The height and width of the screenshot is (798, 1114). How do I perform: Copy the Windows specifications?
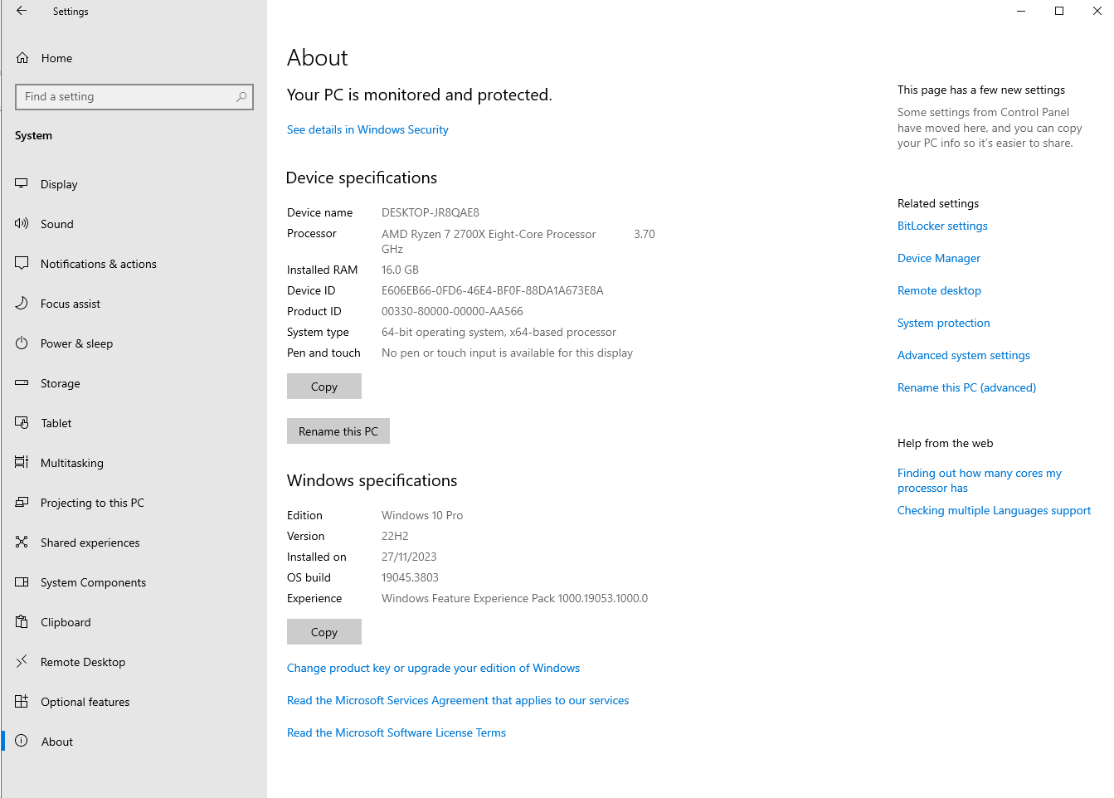pyautogui.click(x=323, y=632)
